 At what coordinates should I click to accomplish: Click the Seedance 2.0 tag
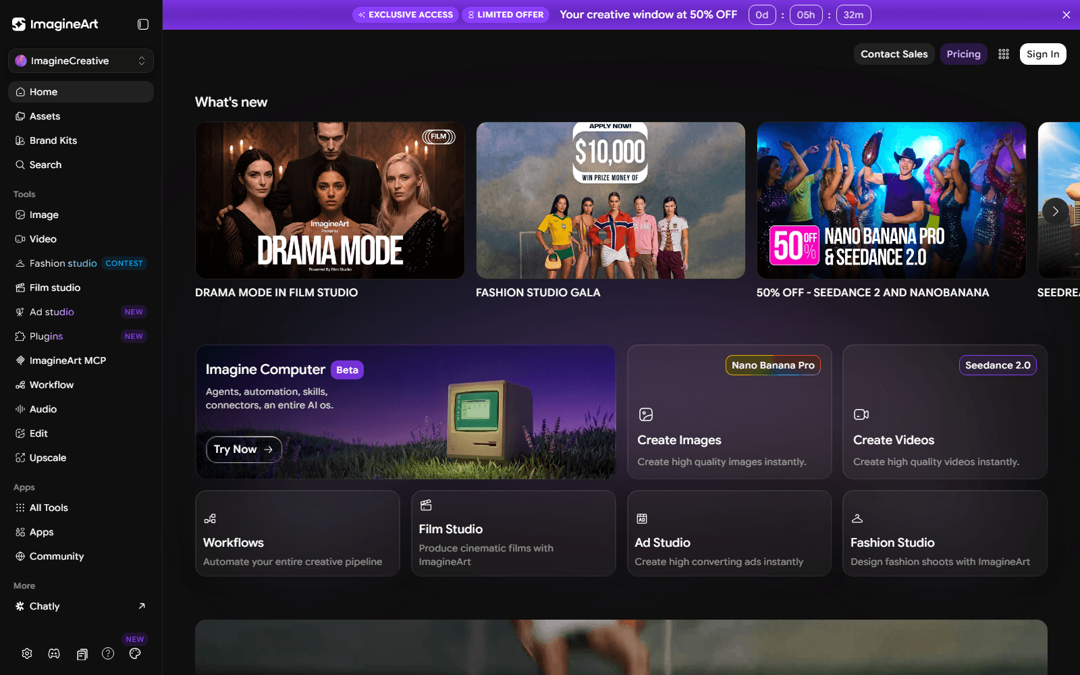tap(998, 365)
